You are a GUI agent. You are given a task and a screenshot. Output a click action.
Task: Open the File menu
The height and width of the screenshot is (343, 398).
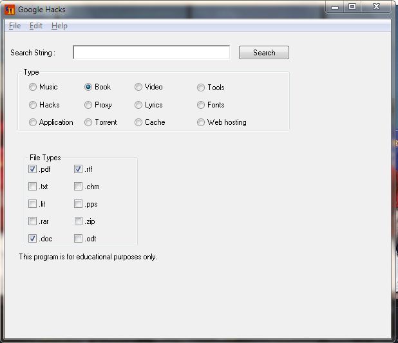15,26
